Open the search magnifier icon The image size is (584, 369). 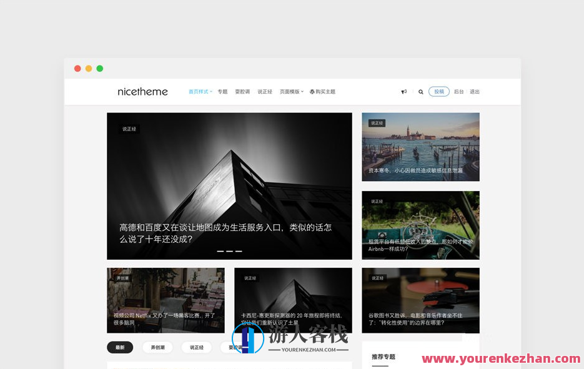coord(420,91)
